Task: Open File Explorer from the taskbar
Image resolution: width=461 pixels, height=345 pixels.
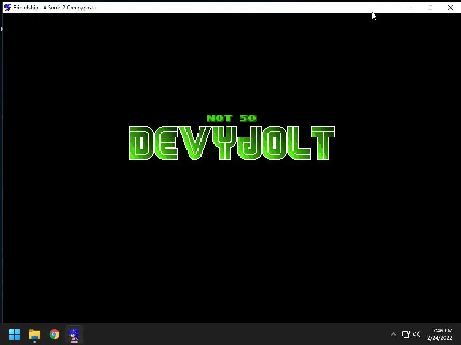Action: click(x=34, y=334)
